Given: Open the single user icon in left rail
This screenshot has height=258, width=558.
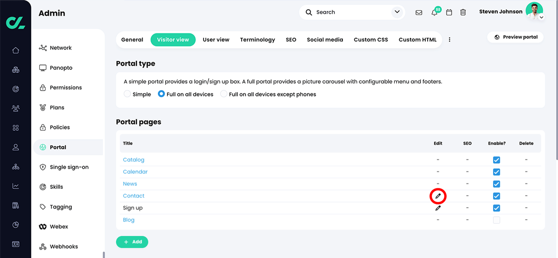Looking at the screenshot, I should click(15, 147).
